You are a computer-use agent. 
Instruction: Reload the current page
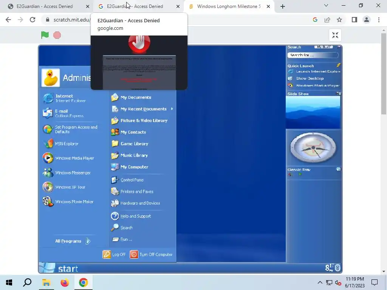(33, 20)
